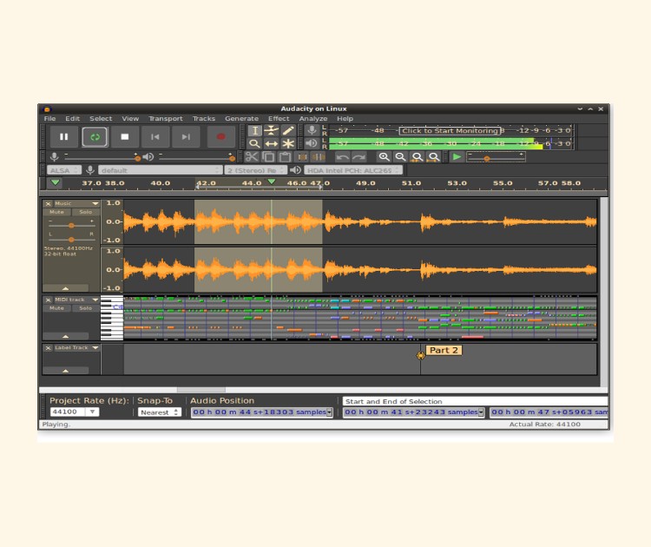
Task: Open the Transport menu
Action: [166, 118]
